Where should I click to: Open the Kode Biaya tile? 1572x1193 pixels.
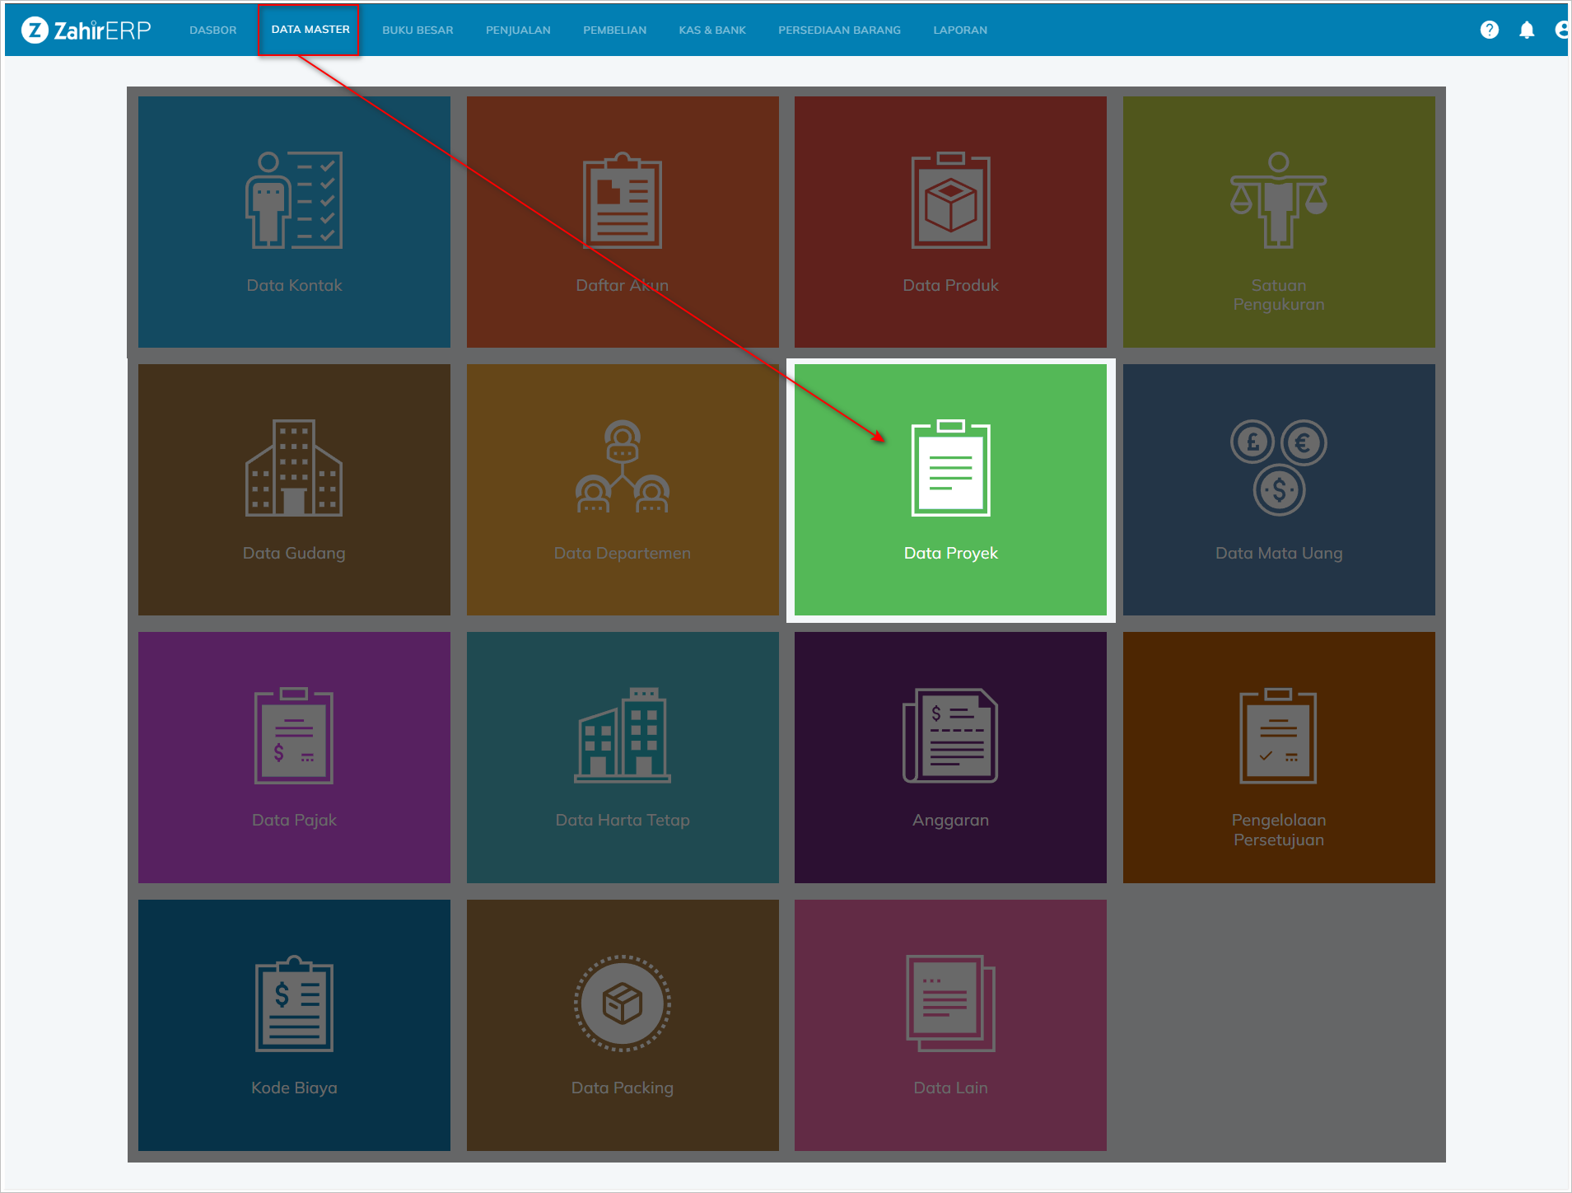click(x=294, y=1025)
